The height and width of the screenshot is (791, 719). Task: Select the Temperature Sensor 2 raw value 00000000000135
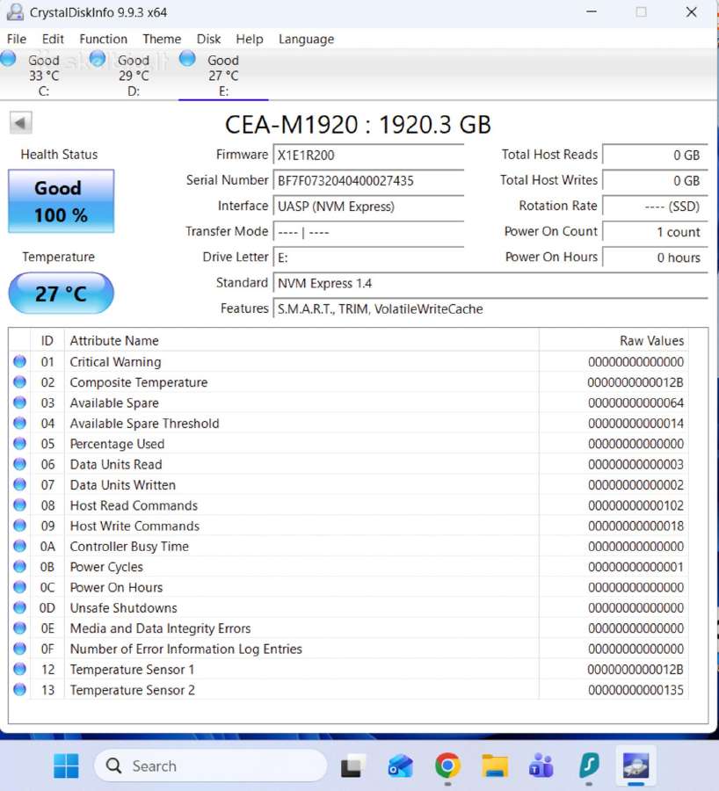pyautogui.click(x=635, y=690)
